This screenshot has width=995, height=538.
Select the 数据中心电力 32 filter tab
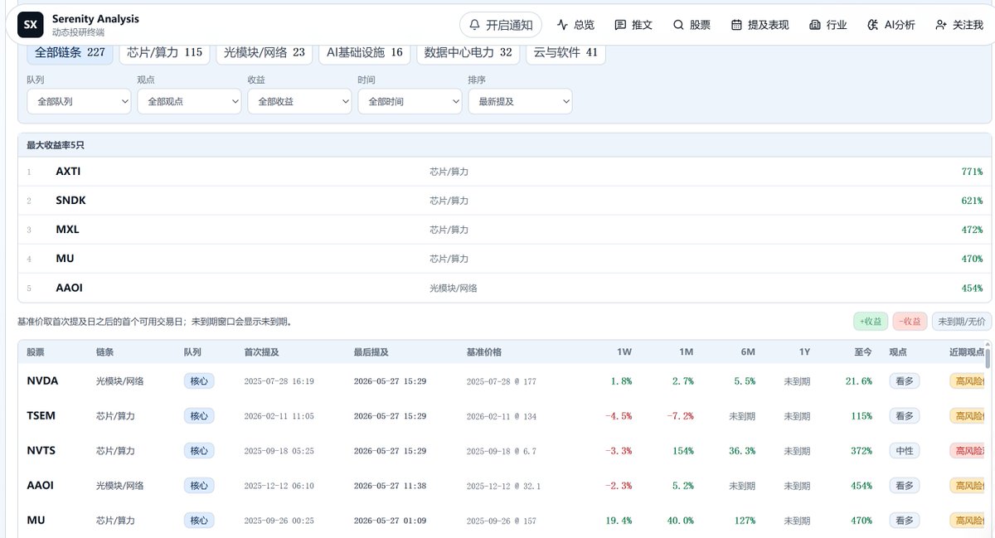pyautogui.click(x=468, y=52)
